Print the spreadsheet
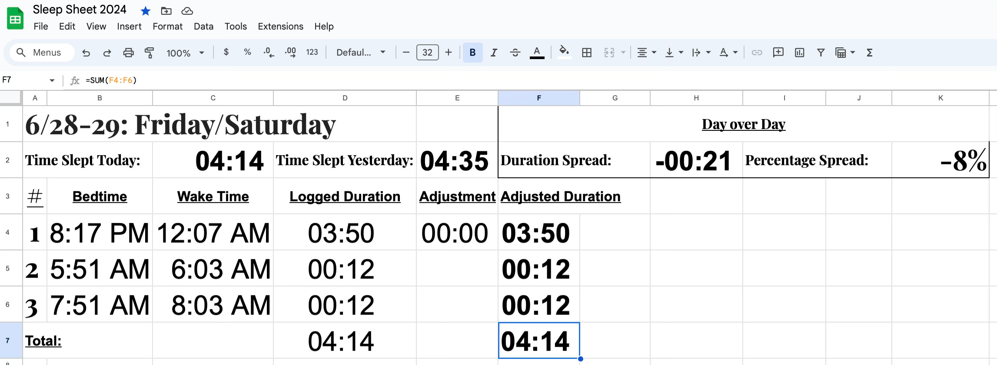This screenshot has height=365, width=997. [128, 53]
